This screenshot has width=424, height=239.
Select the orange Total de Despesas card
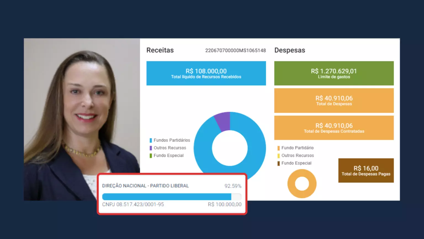pyautogui.click(x=334, y=100)
